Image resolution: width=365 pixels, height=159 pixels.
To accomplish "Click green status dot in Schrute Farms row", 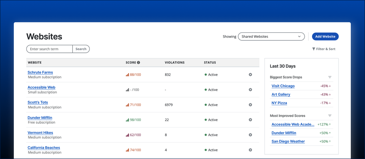I will (x=205, y=75).
